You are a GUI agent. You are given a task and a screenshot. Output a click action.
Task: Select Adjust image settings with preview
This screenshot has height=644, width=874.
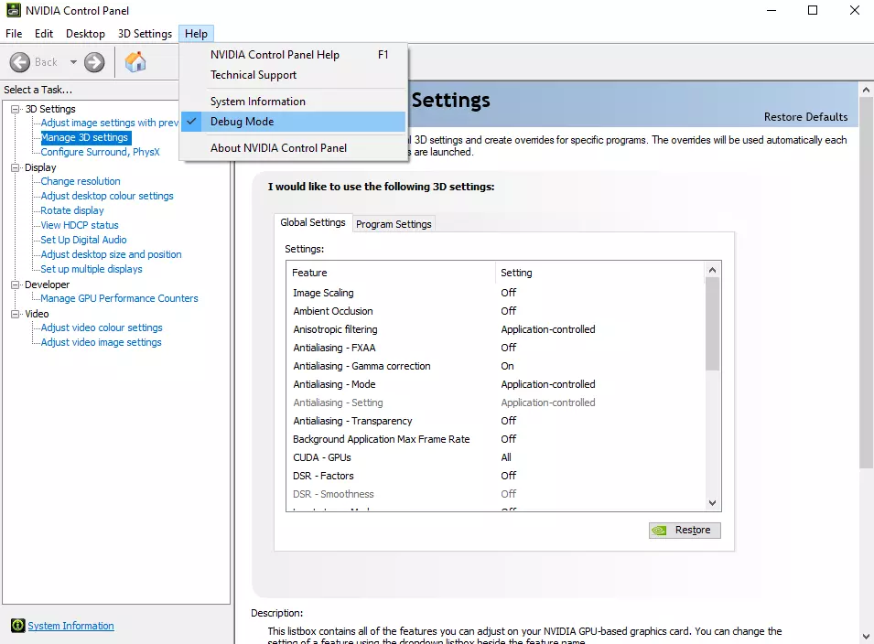[x=110, y=123]
